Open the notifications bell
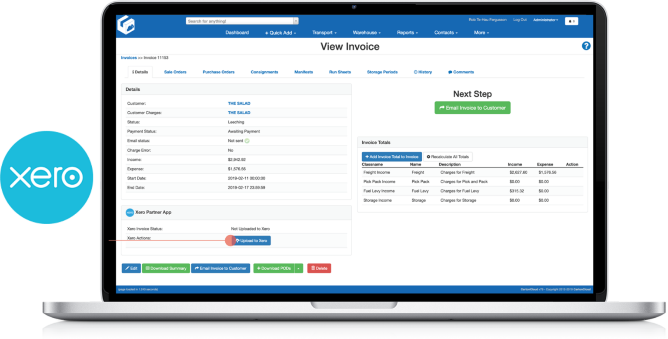The image size is (668, 339). (571, 21)
